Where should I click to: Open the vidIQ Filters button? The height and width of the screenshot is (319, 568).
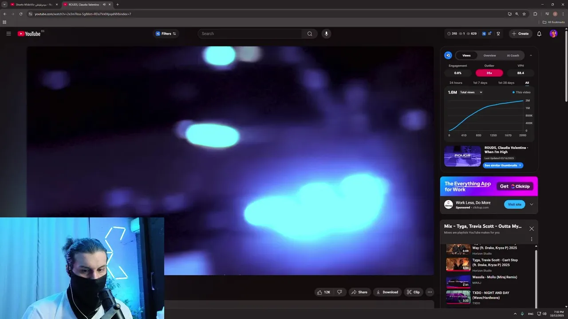pos(166,34)
